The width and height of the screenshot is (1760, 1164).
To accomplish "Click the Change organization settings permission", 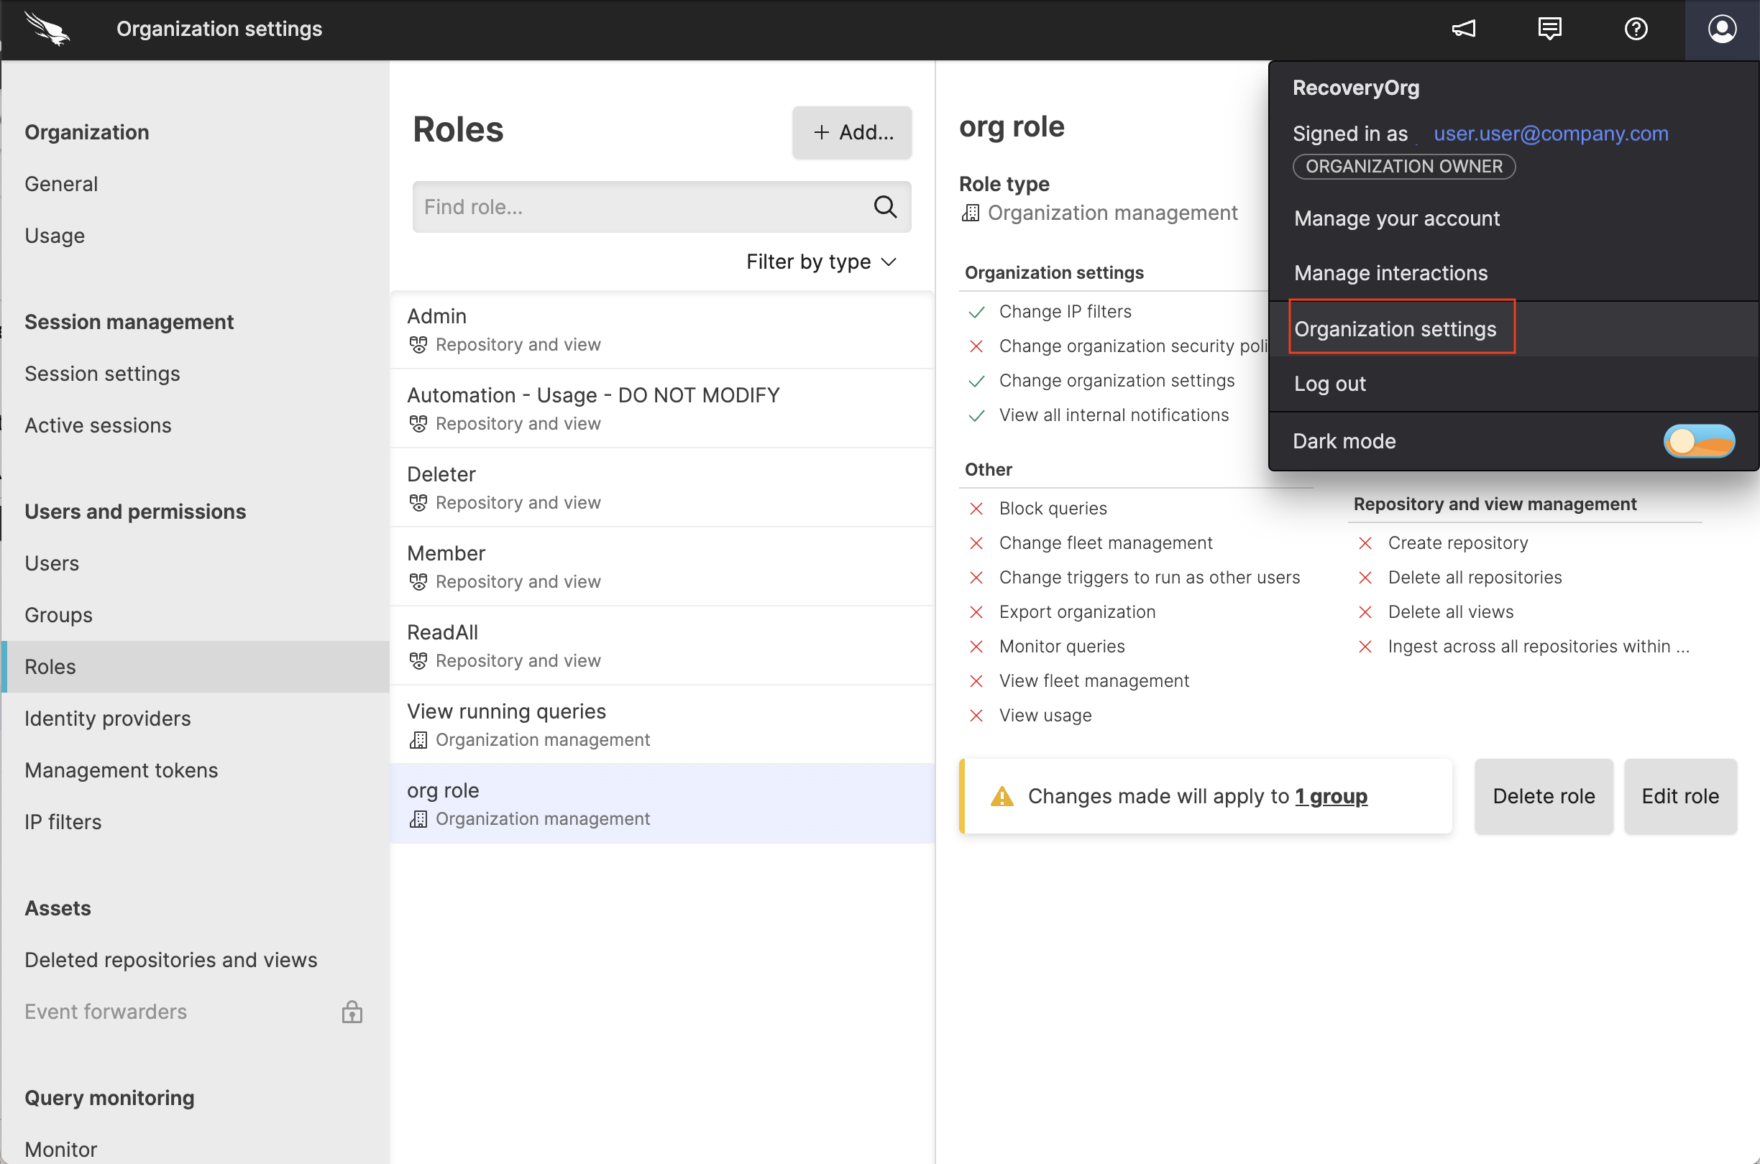I will pyautogui.click(x=1116, y=381).
